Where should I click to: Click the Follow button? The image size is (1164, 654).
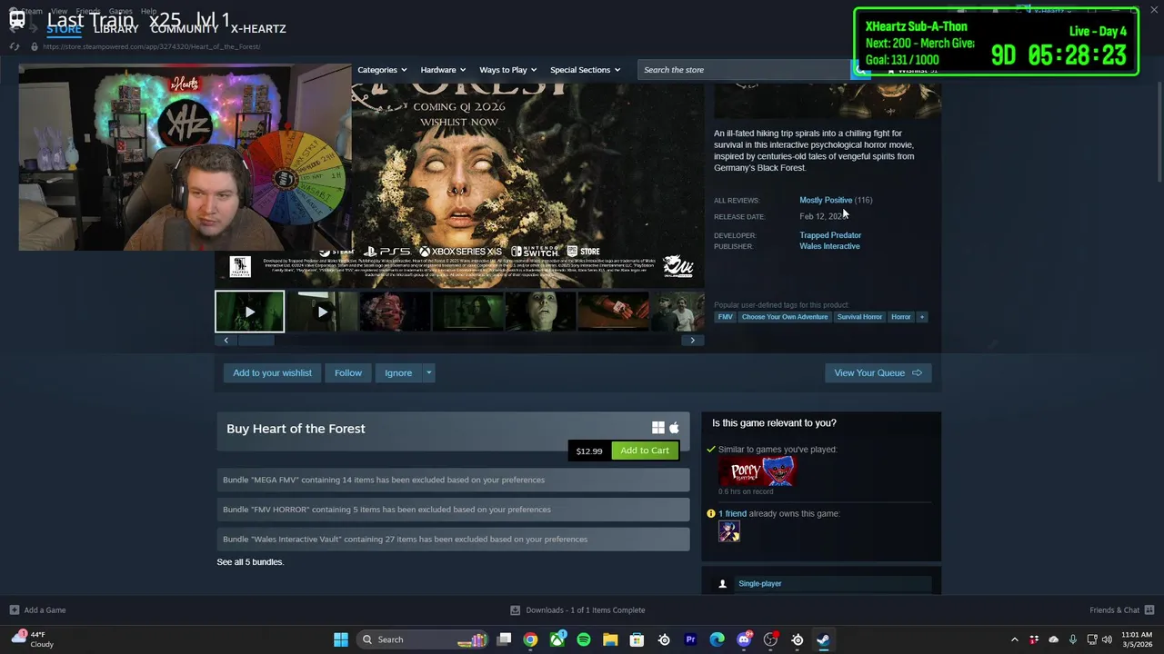[348, 373]
